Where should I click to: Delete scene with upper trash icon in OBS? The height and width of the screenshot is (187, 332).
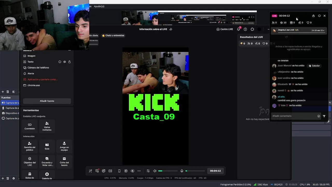click(x=8, y=92)
